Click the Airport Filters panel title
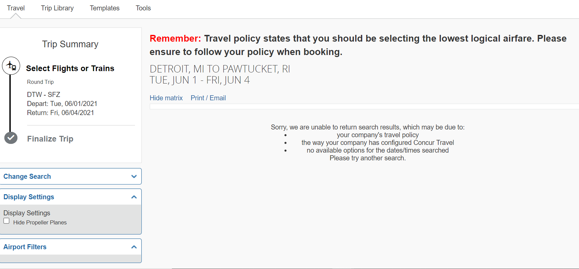This screenshot has width=579, height=269. point(25,247)
